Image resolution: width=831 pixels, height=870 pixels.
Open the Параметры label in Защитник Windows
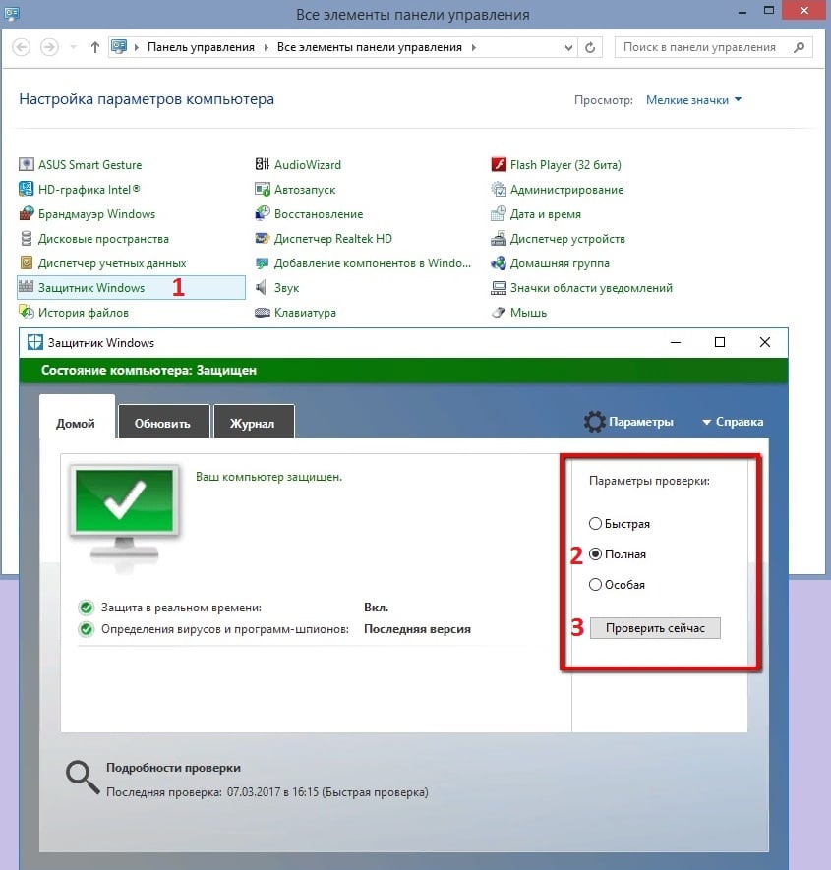click(x=641, y=422)
